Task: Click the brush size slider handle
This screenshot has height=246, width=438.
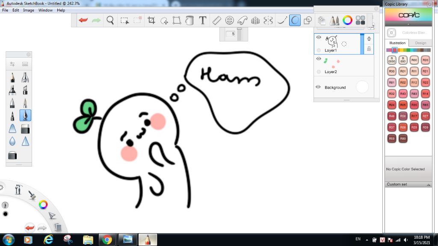Action: pyautogui.click(x=240, y=29)
